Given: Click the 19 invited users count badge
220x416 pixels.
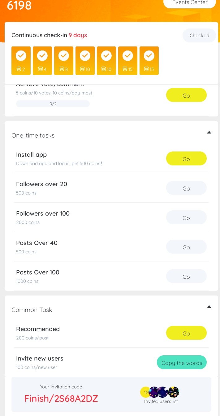Looking at the screenshot, I should click(145, 392).
